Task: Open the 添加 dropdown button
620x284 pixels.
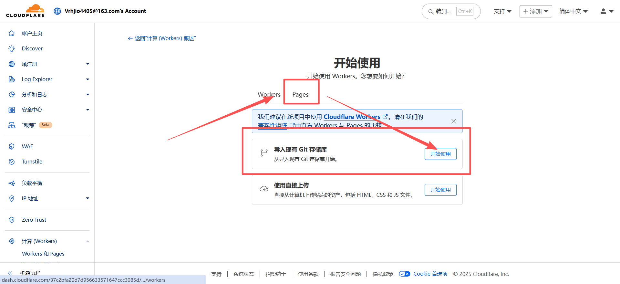Action: 535,11
